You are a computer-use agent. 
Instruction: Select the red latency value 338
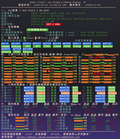coord(91,57)
